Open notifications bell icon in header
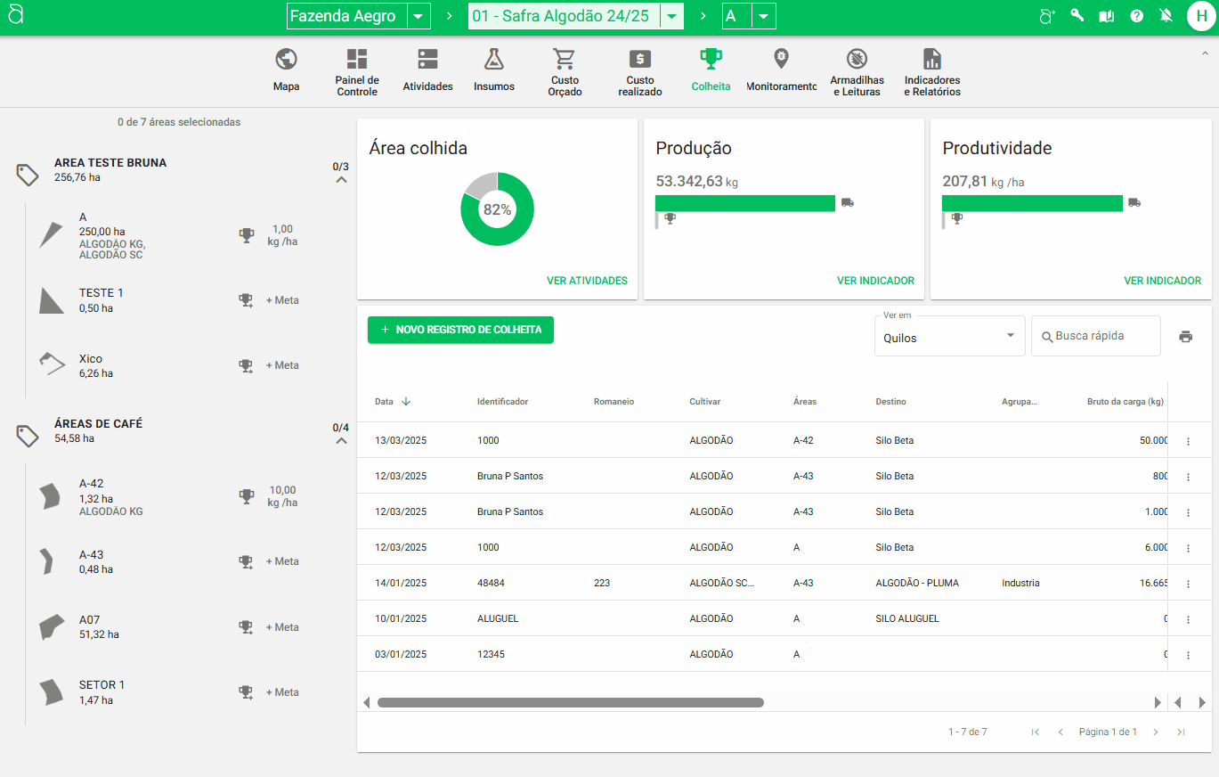 click(x=1166, y=16)
